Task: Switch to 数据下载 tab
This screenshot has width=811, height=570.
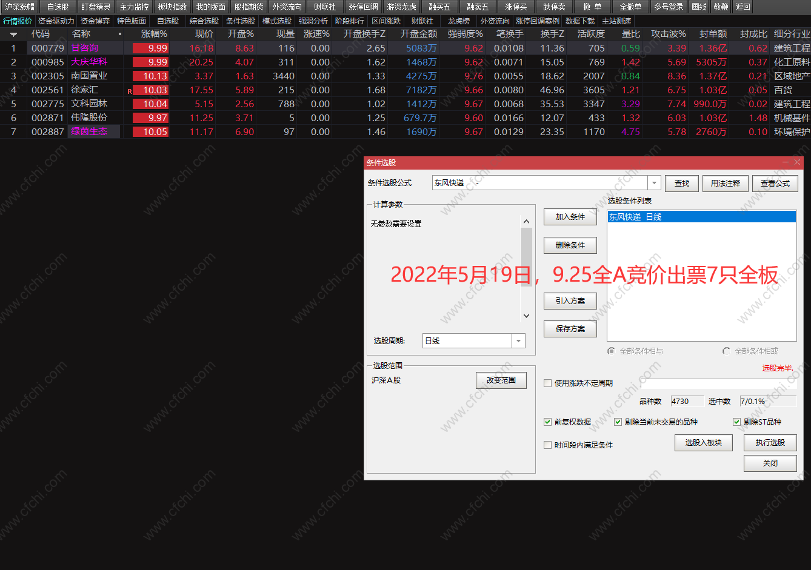Action: 580,21
